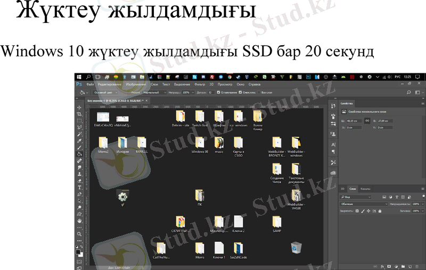The width and height of the screenshot is (426, 270).
Task: Expand the opacity 100% dropdown in options
Action: [x=193, y=92]
